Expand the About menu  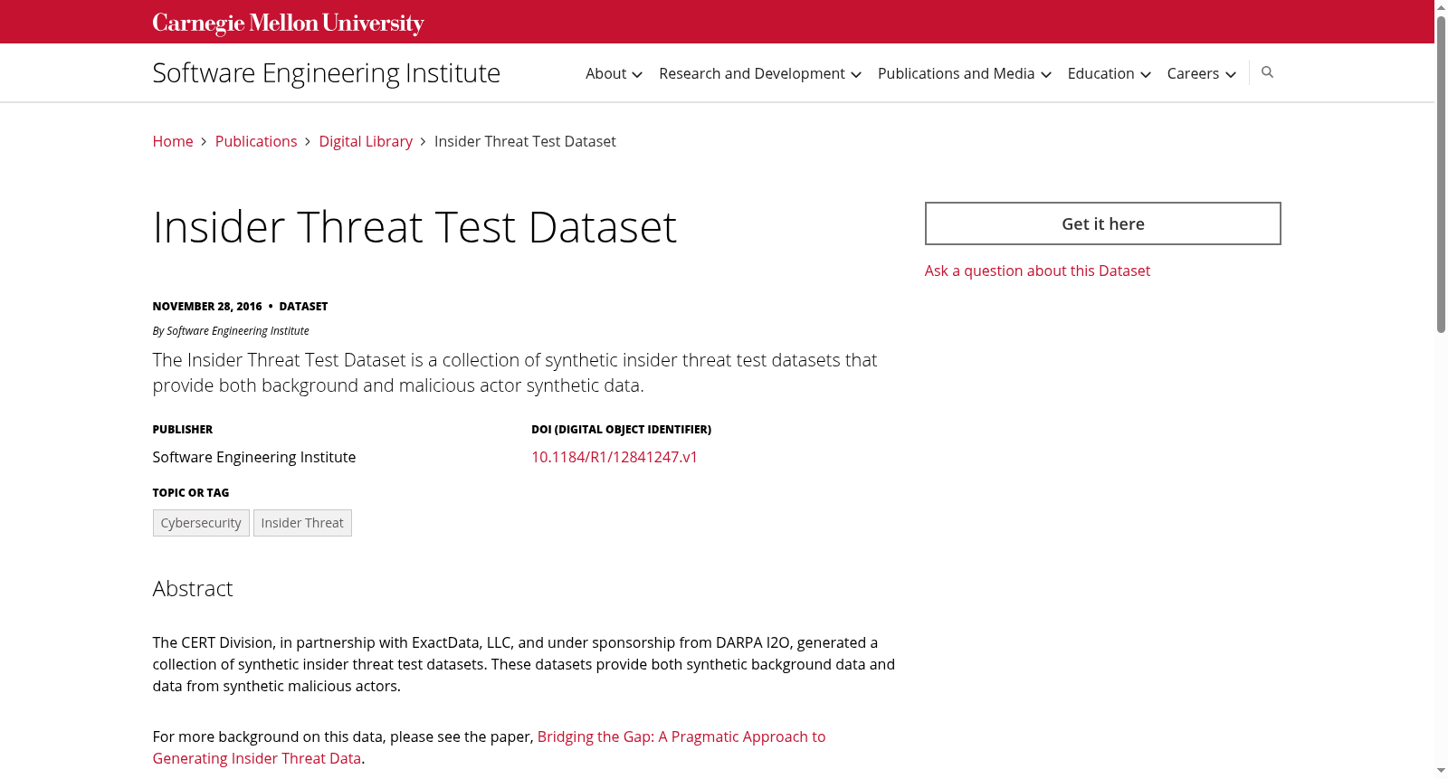[x=614, y=73]
